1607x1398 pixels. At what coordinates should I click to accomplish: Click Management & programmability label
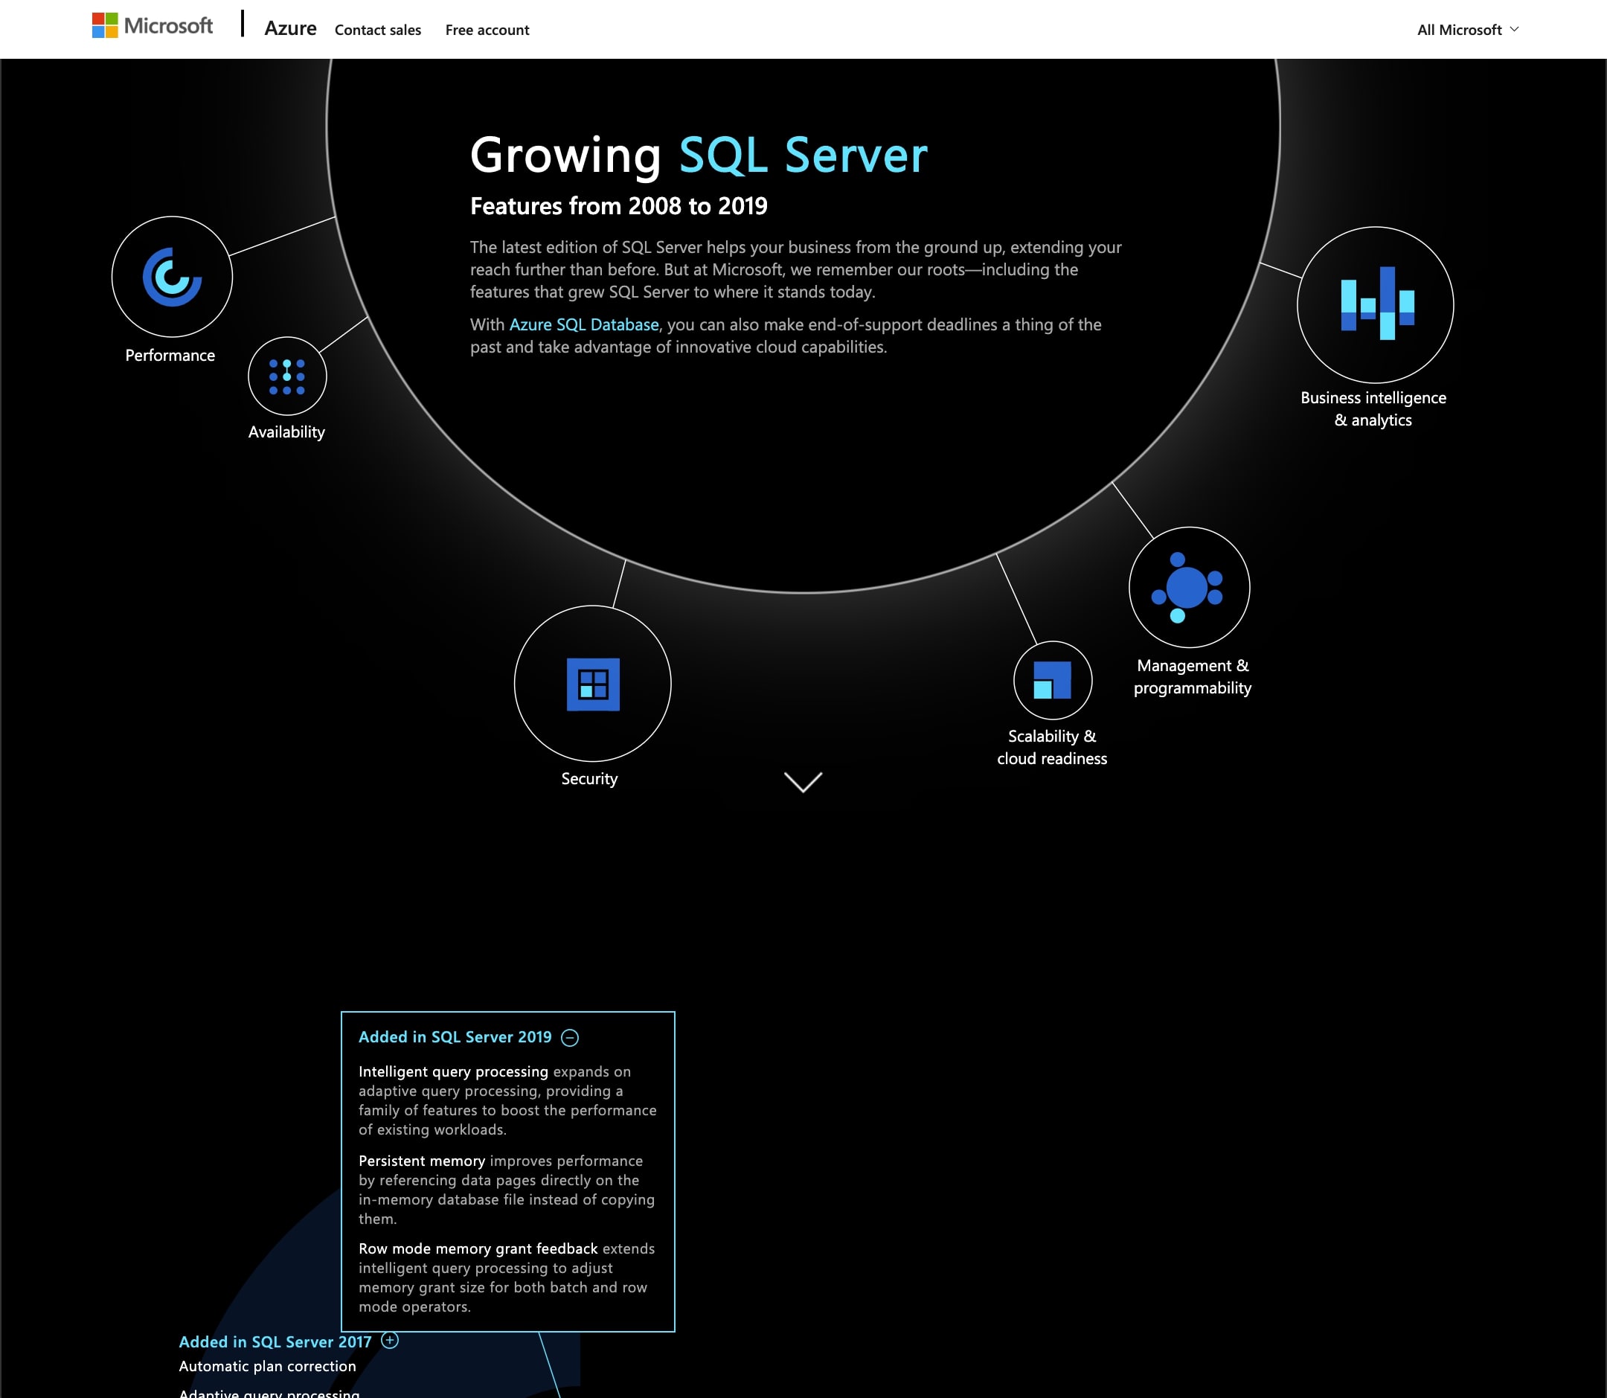click(x=1192, y=676)
